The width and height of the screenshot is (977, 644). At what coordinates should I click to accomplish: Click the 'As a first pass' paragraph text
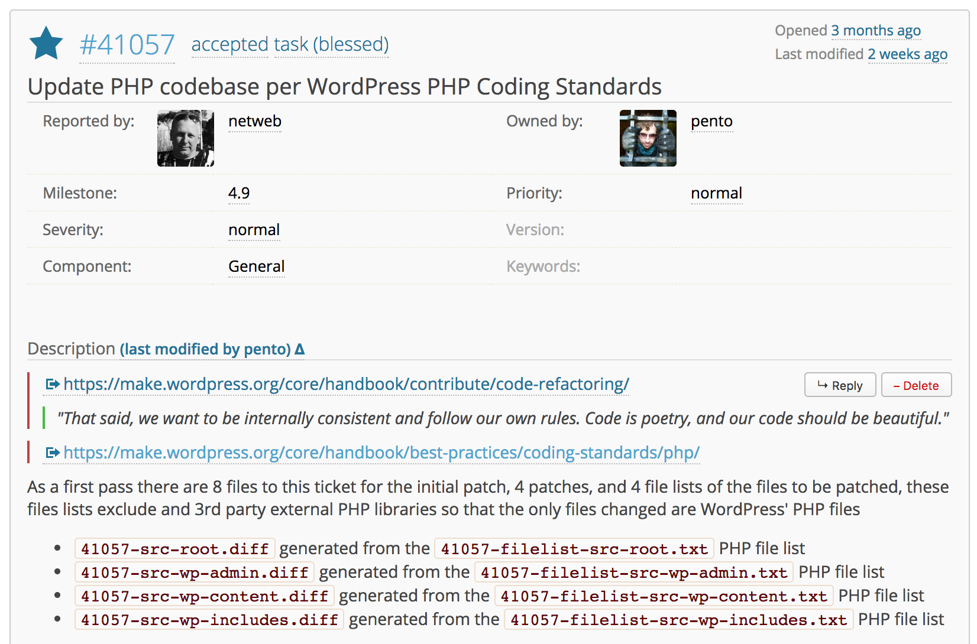[x=488, y=498]
